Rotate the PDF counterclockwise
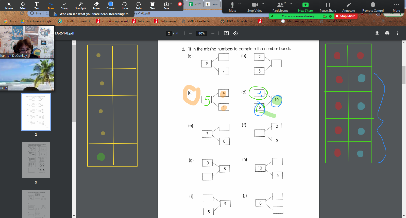This screenshot has height=218, width=406. coord(235,33)
